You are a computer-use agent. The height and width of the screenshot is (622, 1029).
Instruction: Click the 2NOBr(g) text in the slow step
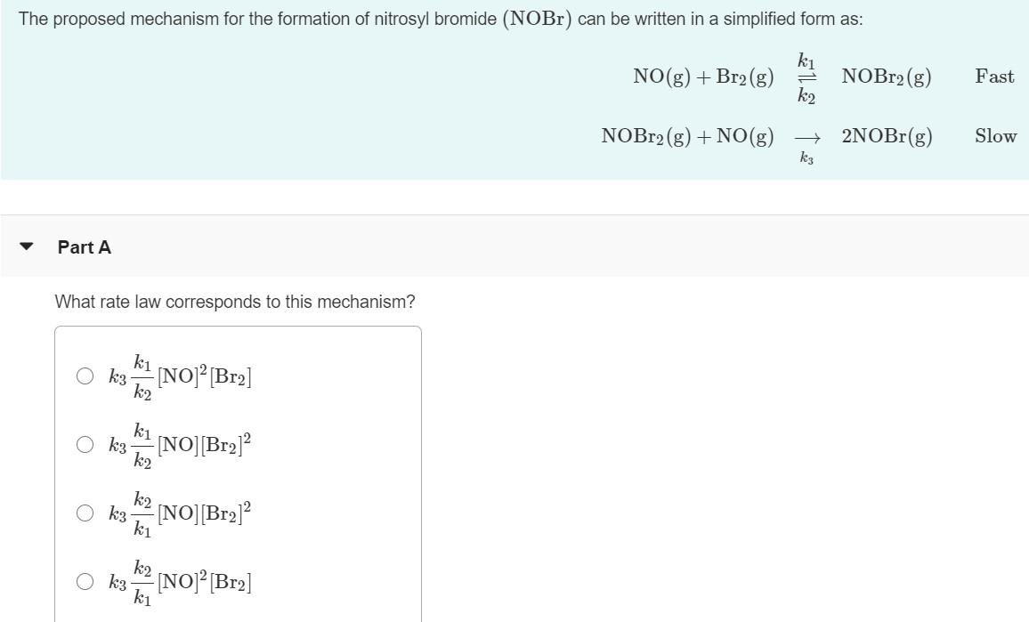(886, 136)
